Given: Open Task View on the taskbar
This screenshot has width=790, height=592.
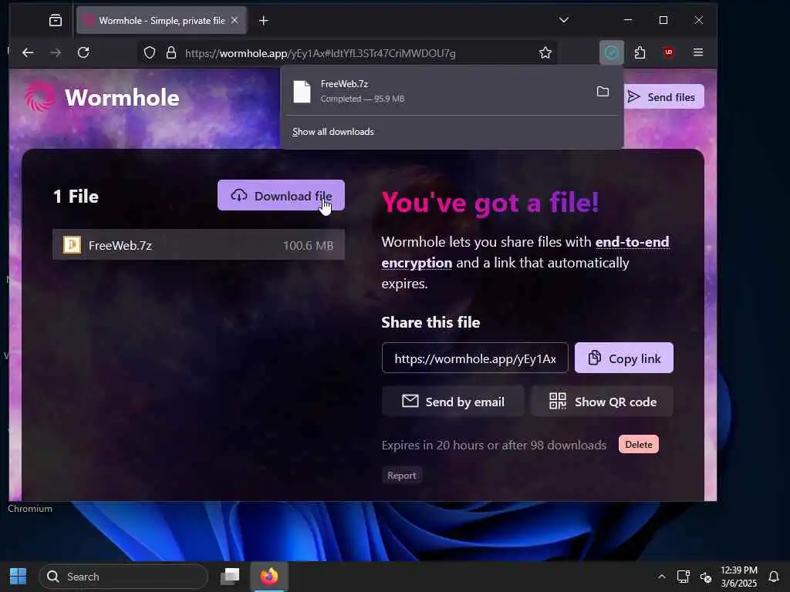Looking at the screenshot, I should [x=230, y=577].
